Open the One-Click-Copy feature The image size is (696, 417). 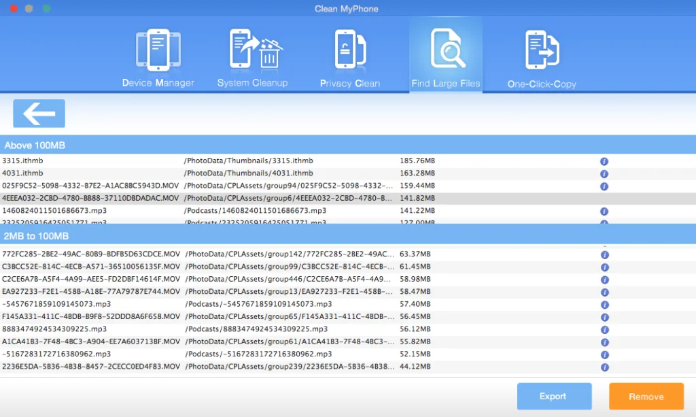pyautogui.click(x=542, y=59)
